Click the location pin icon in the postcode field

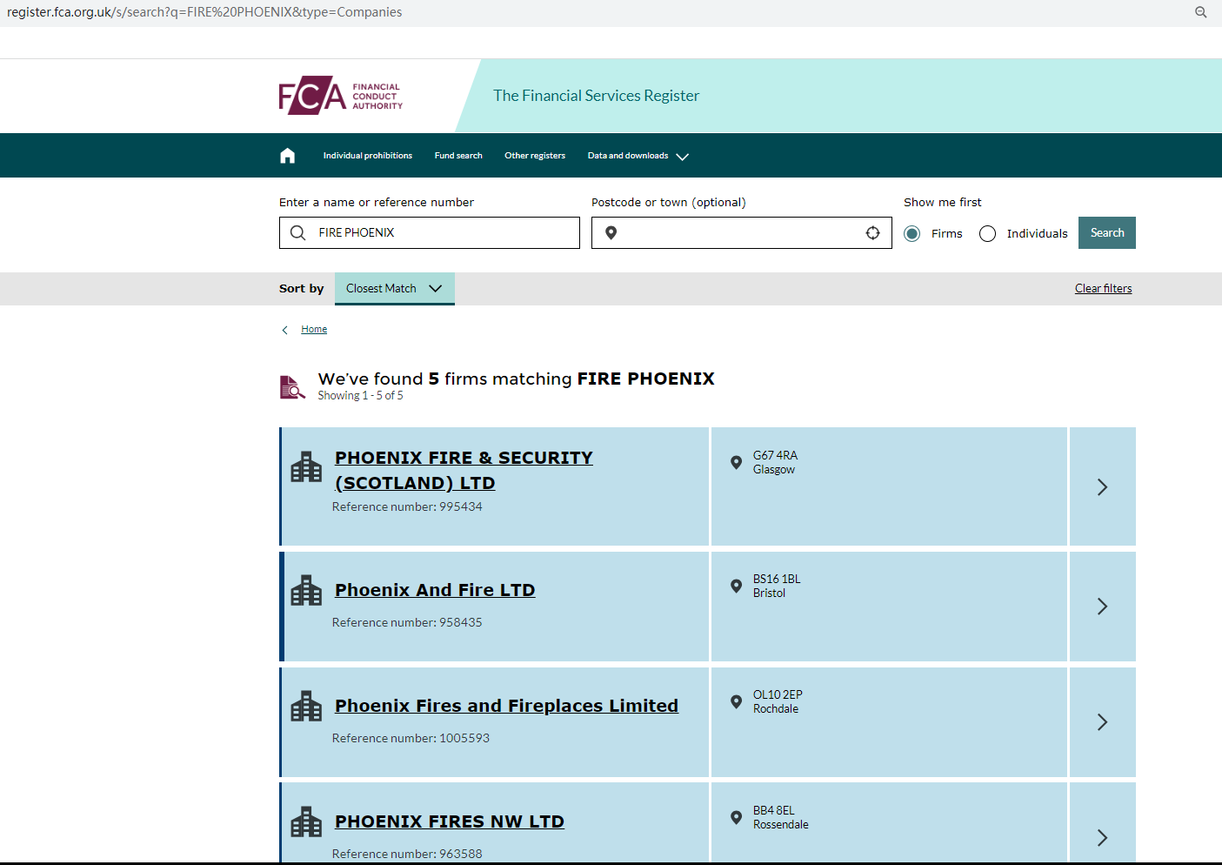pyautogui.click(x=611, y=233)
